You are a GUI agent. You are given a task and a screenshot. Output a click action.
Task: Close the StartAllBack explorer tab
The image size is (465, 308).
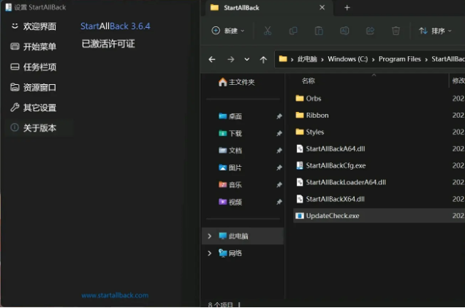coord(322,7)
